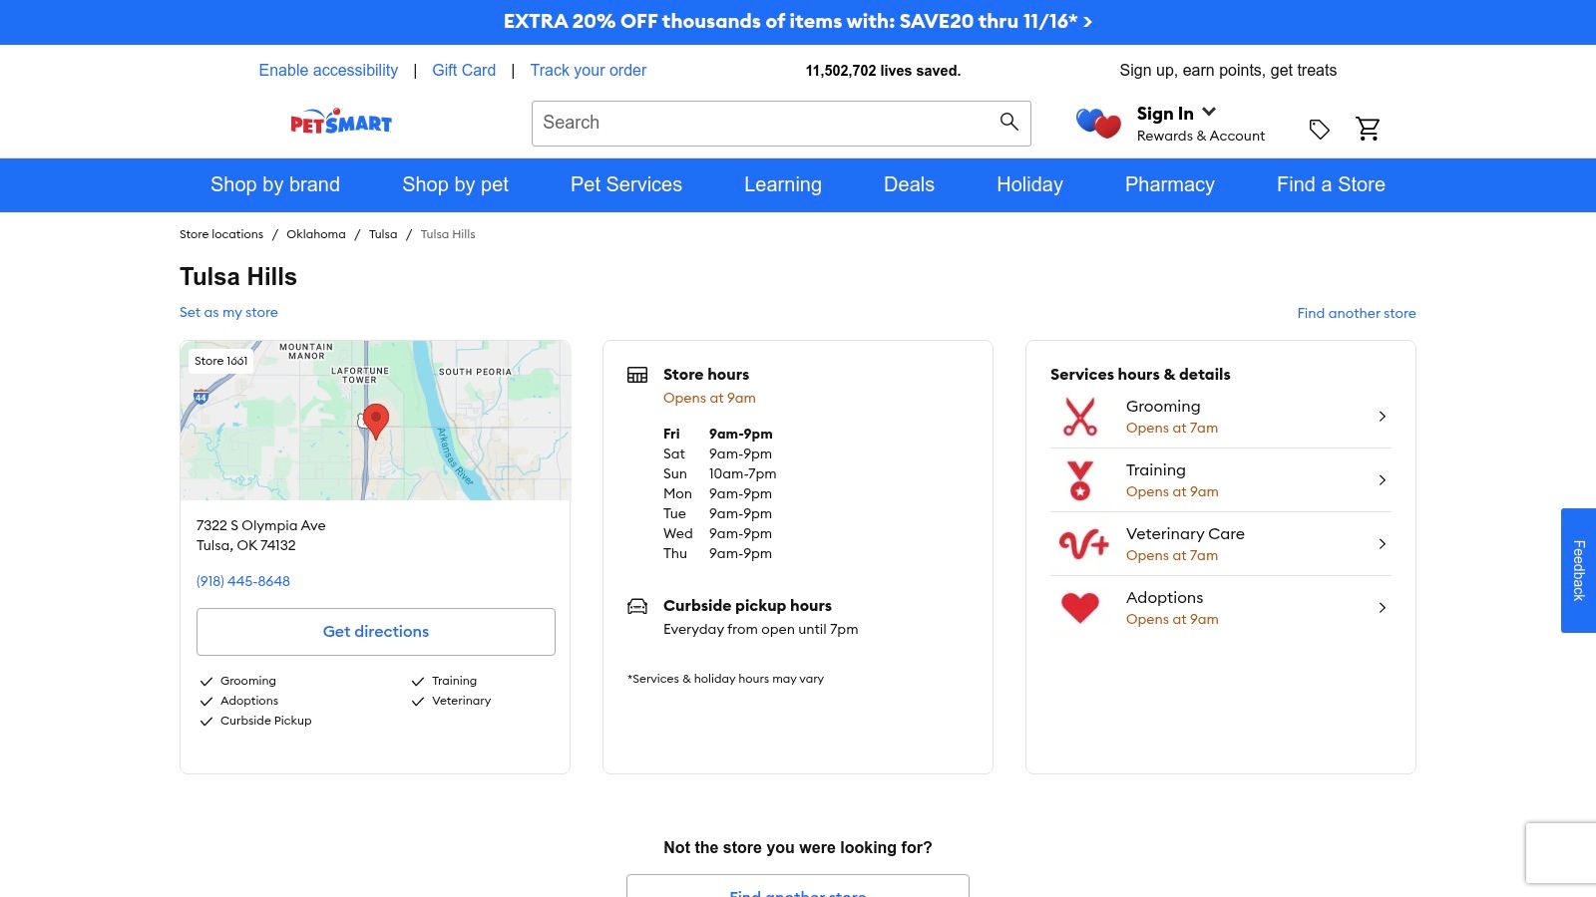Expand Training service details chevron

pyautogui.click(x=1382, y=480)
